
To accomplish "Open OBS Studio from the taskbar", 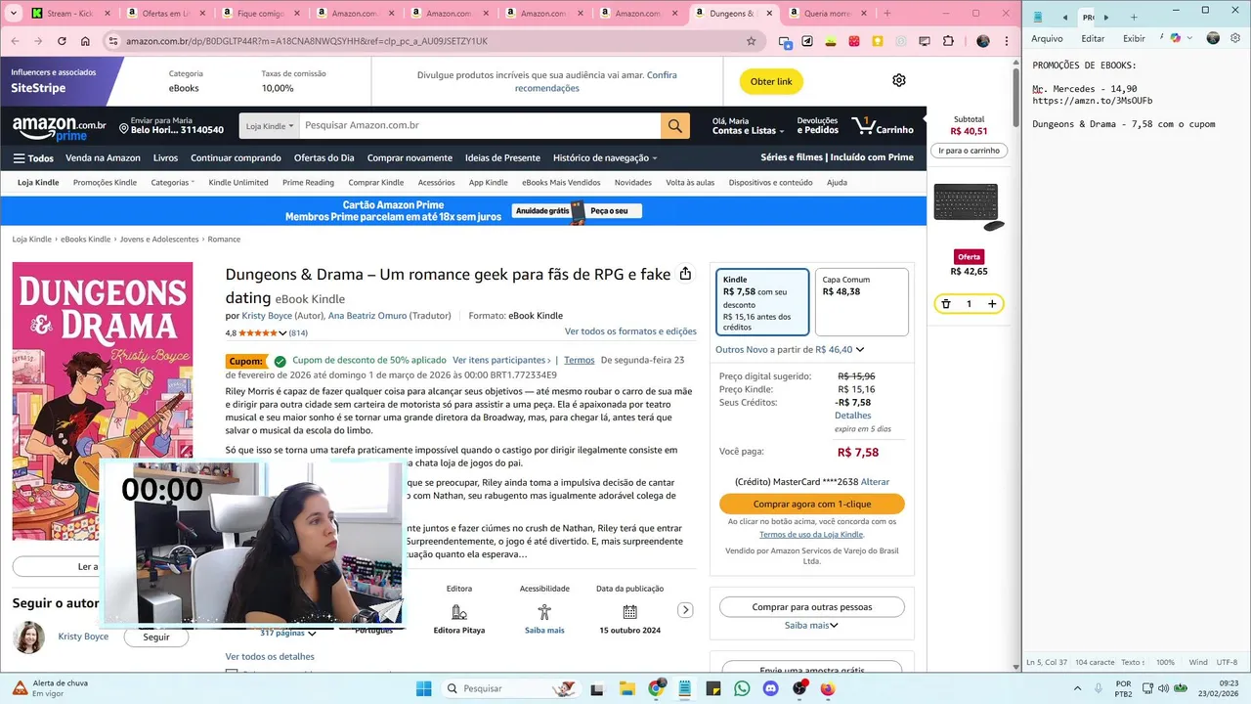I will pos(799,688).
